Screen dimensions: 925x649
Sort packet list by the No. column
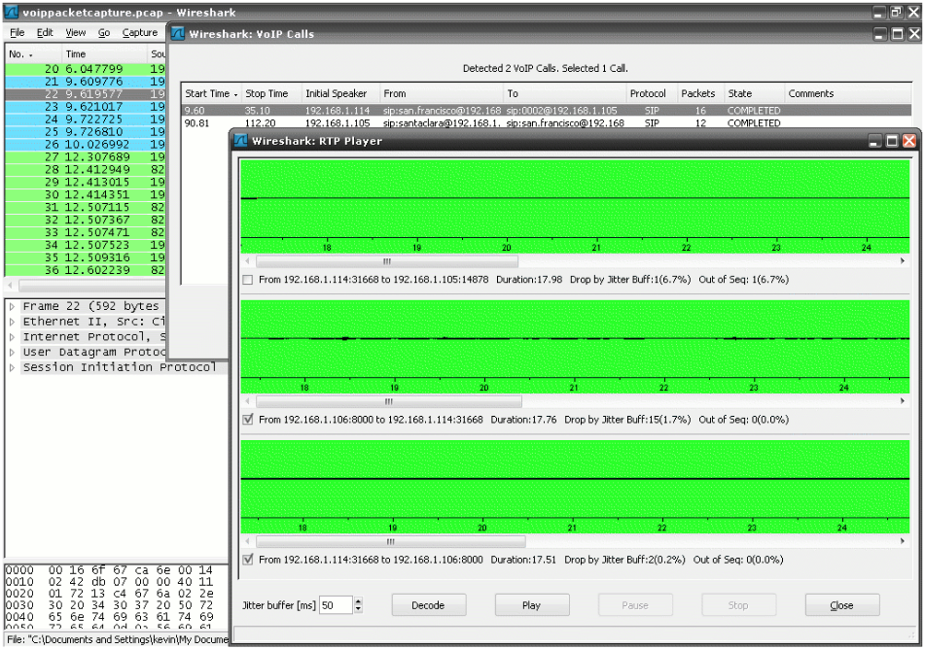click(32, 54)
